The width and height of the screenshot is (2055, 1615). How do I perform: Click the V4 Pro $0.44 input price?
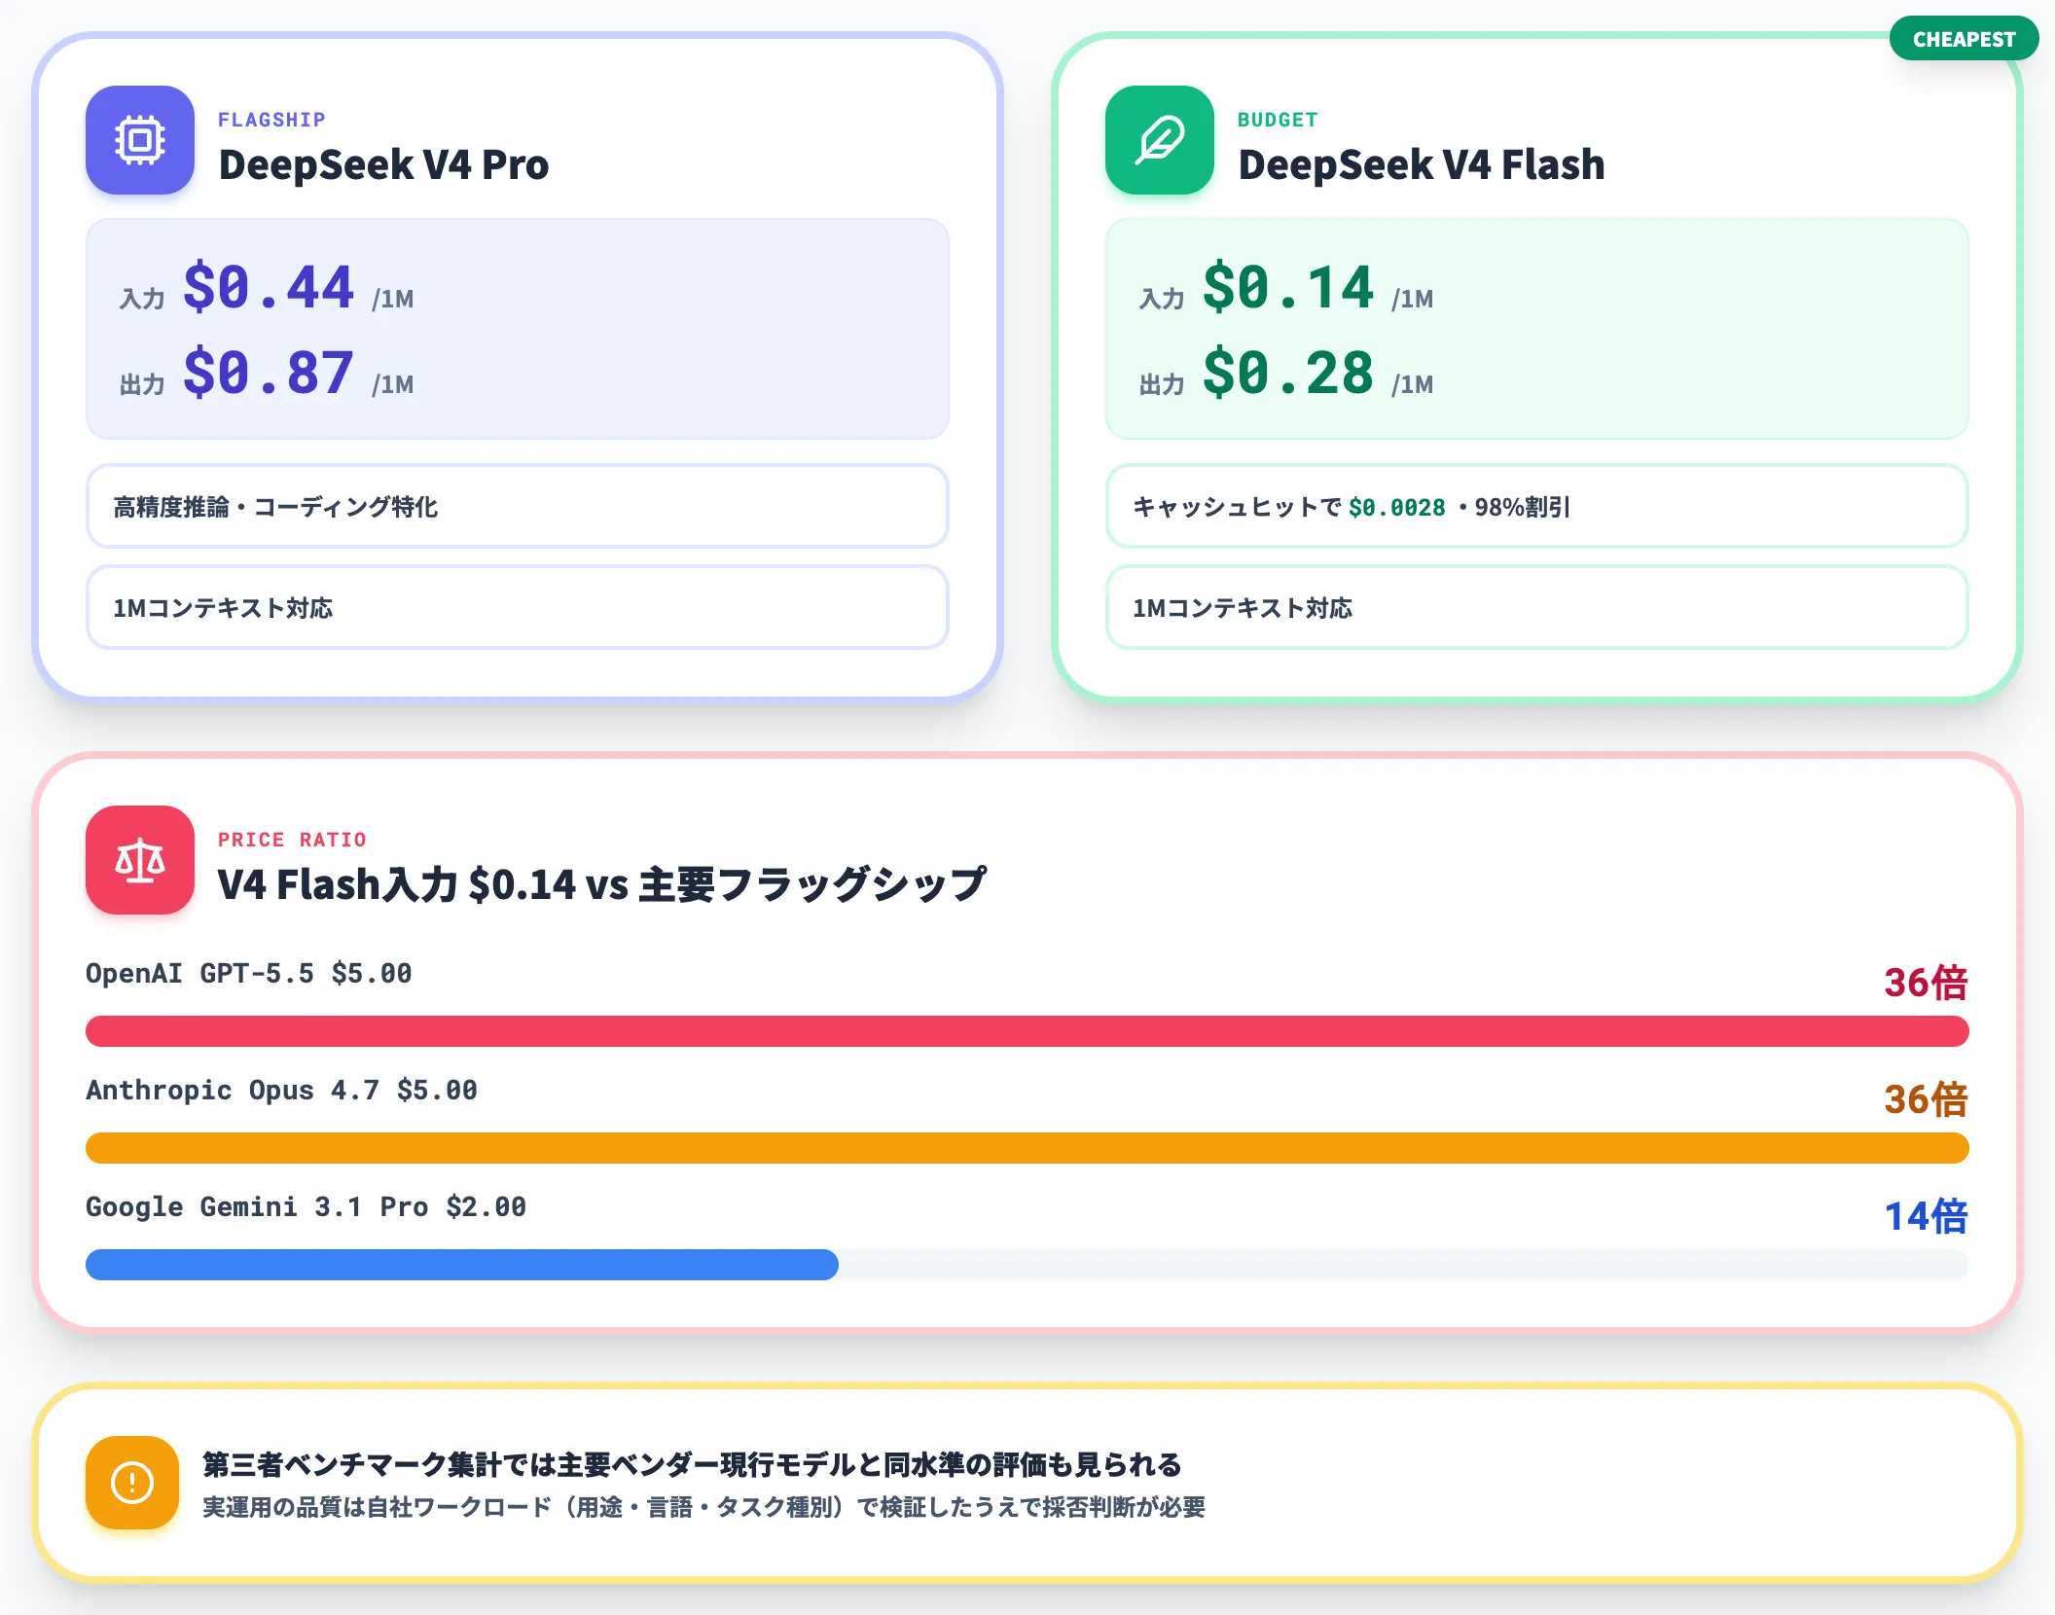pos(268,288)
